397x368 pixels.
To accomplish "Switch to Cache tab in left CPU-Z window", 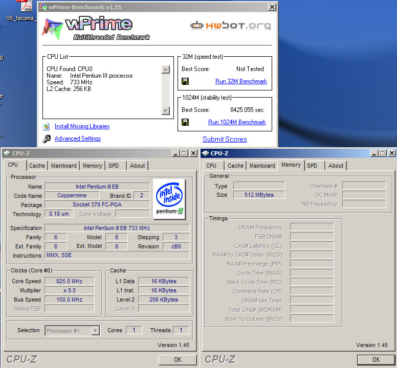I will (x=37, y=166).
